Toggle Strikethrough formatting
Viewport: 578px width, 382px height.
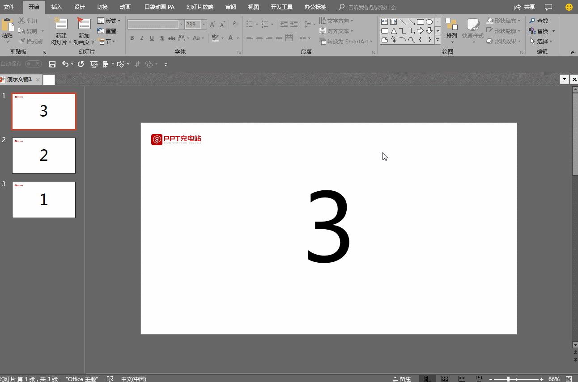171,38
